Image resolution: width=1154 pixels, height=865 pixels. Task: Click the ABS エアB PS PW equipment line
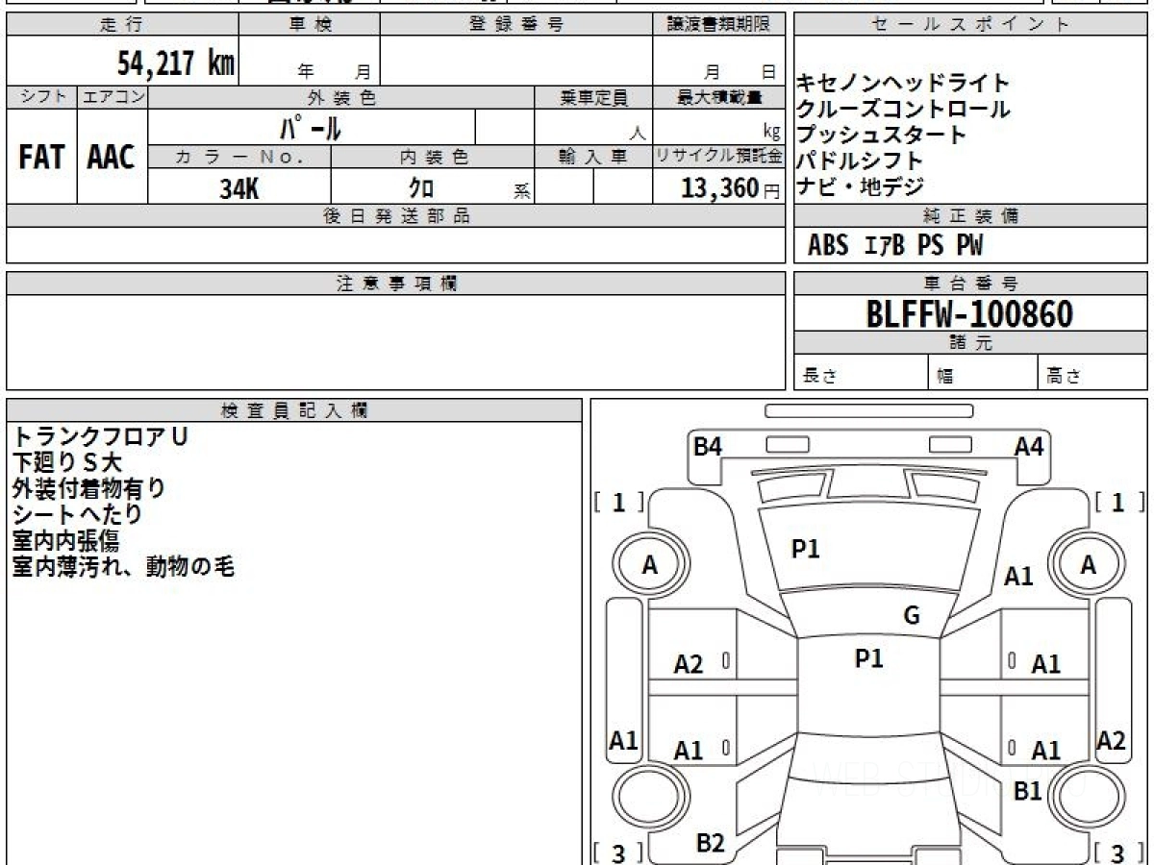[x=895, y=246]
